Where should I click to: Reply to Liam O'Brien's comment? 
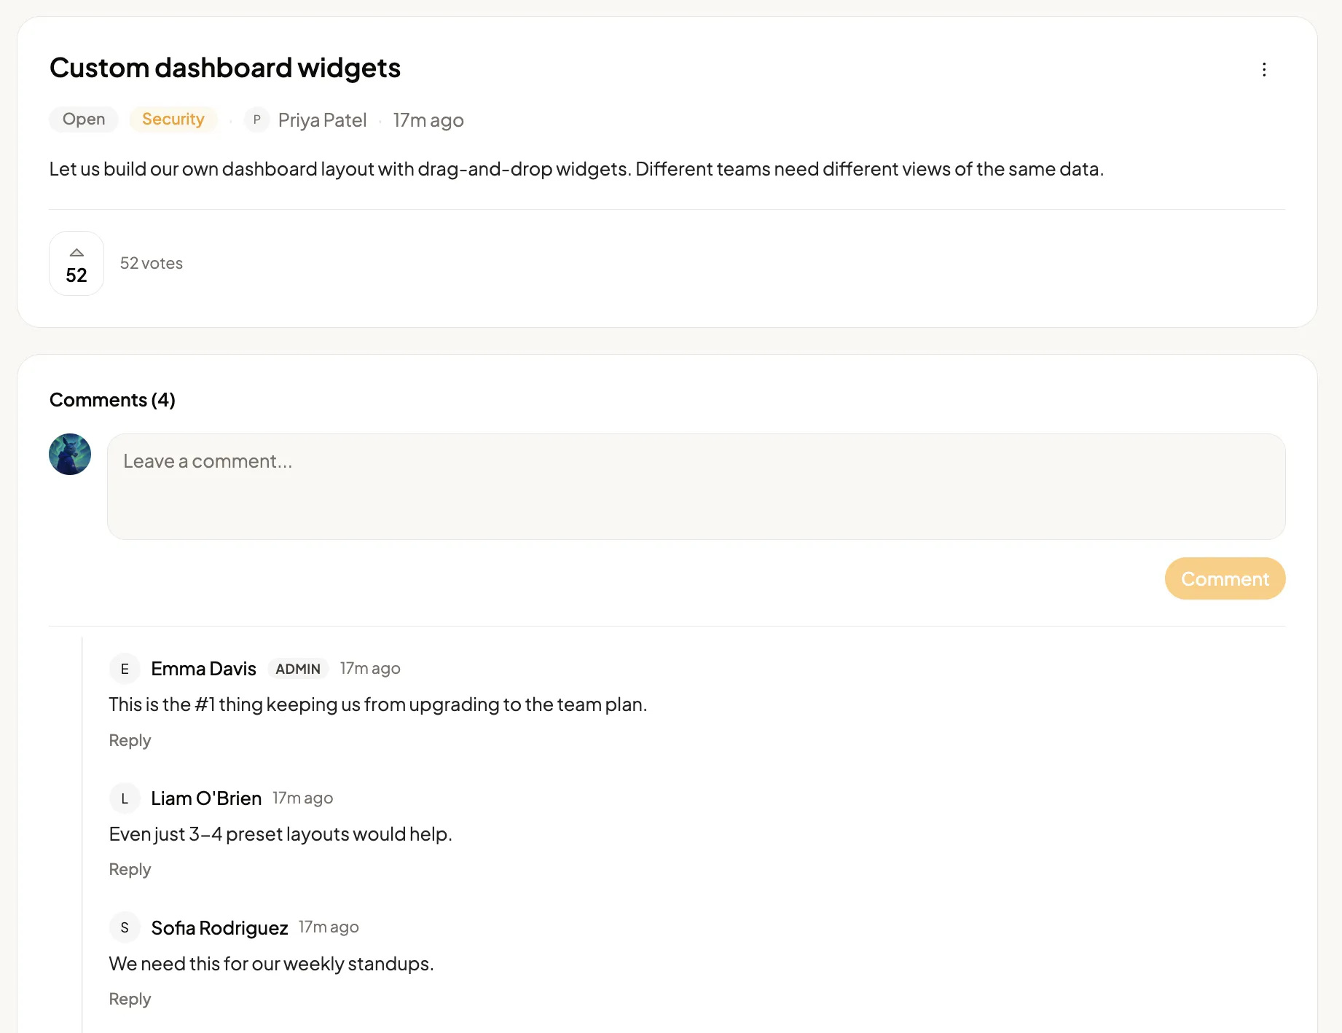(x=130, y=869)
